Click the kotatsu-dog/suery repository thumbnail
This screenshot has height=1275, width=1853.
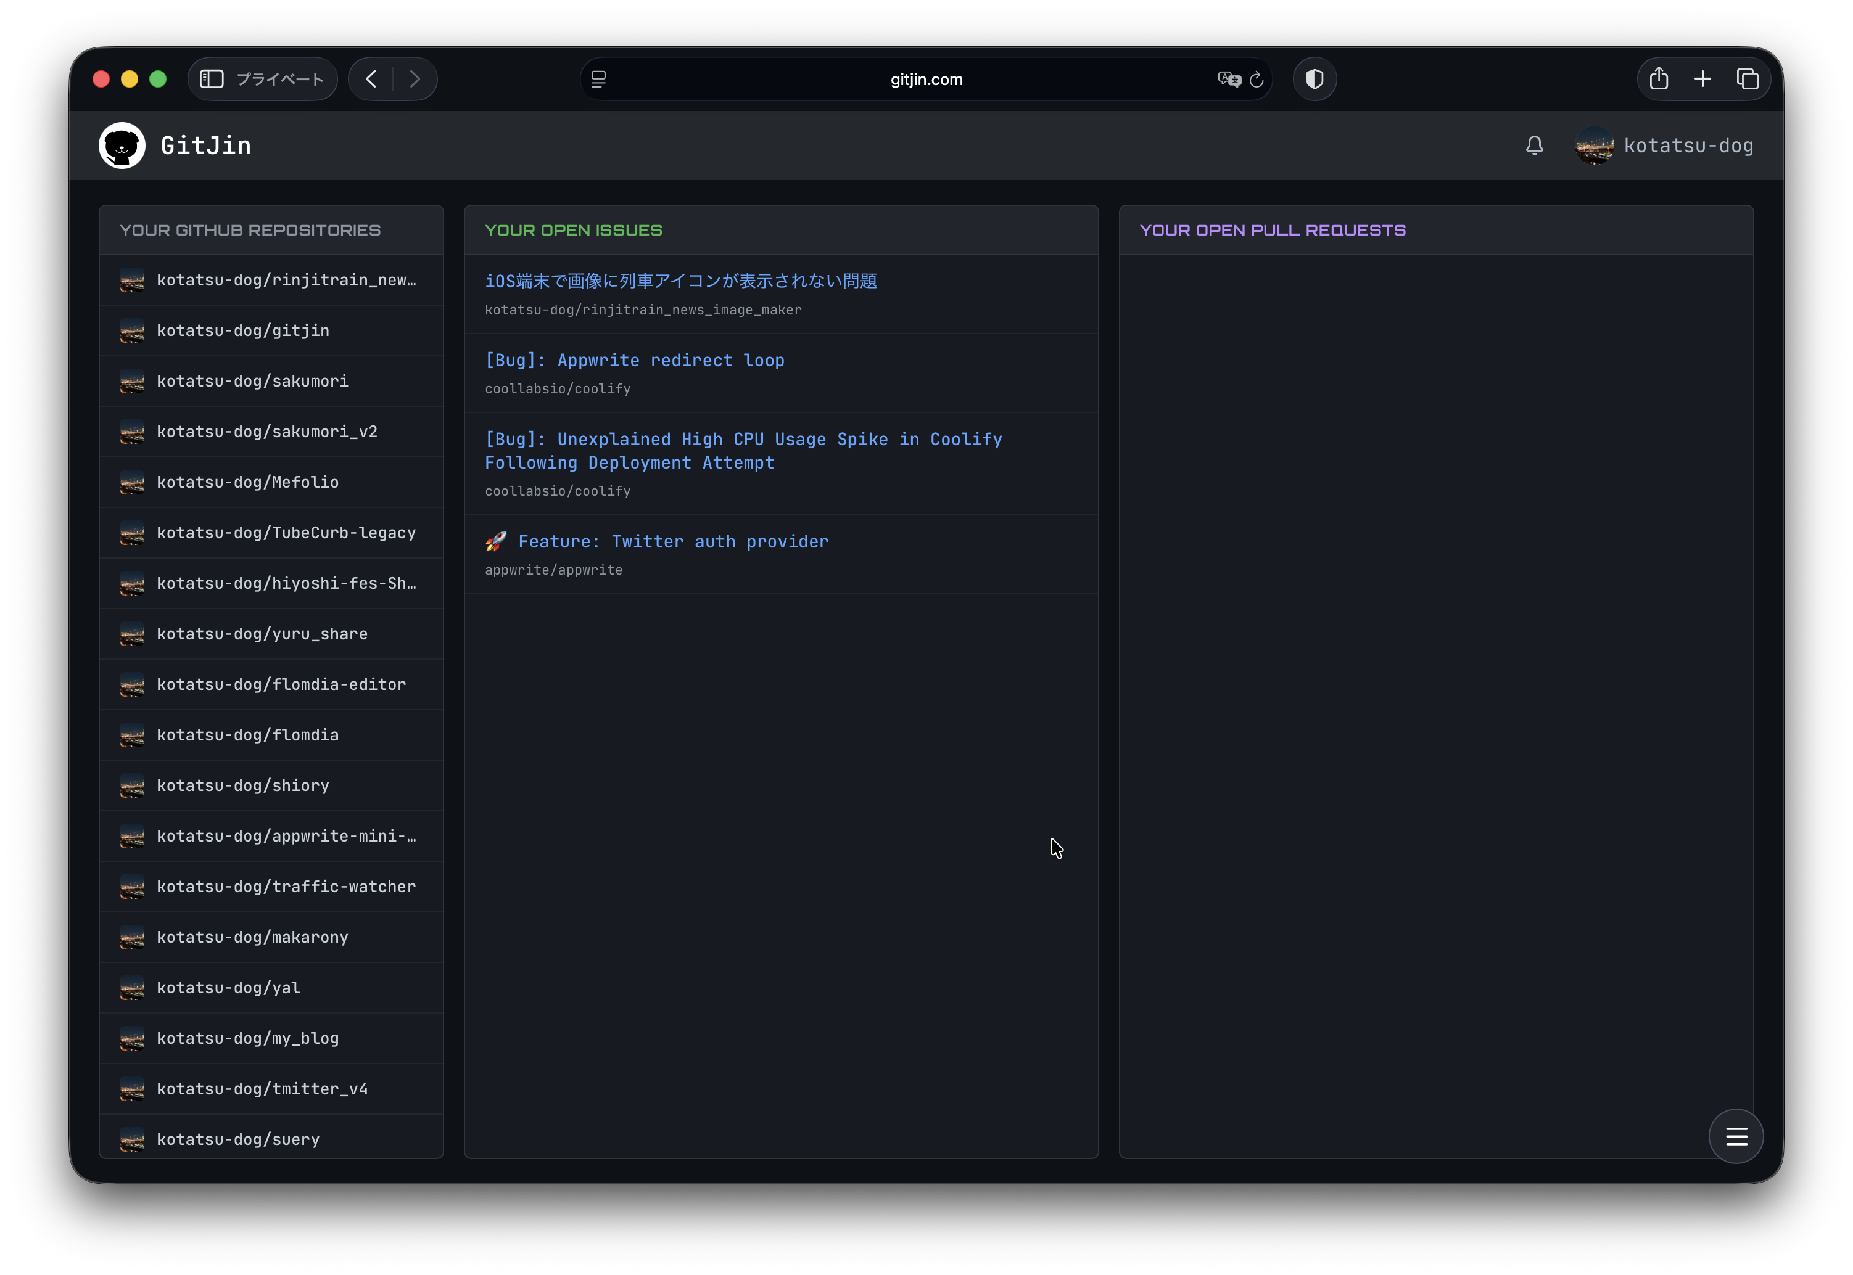133,1139
